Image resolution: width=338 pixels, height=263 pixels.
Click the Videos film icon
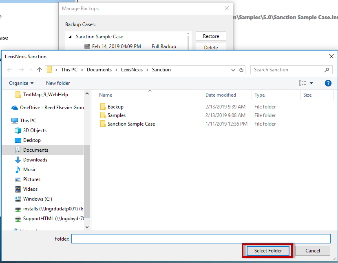pyautogui.click(x=18, y=189)
